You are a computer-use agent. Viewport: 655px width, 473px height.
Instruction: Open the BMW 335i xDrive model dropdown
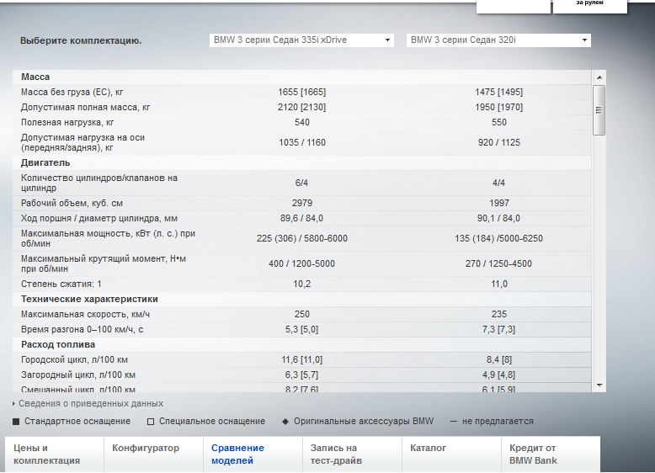[301, 40]
